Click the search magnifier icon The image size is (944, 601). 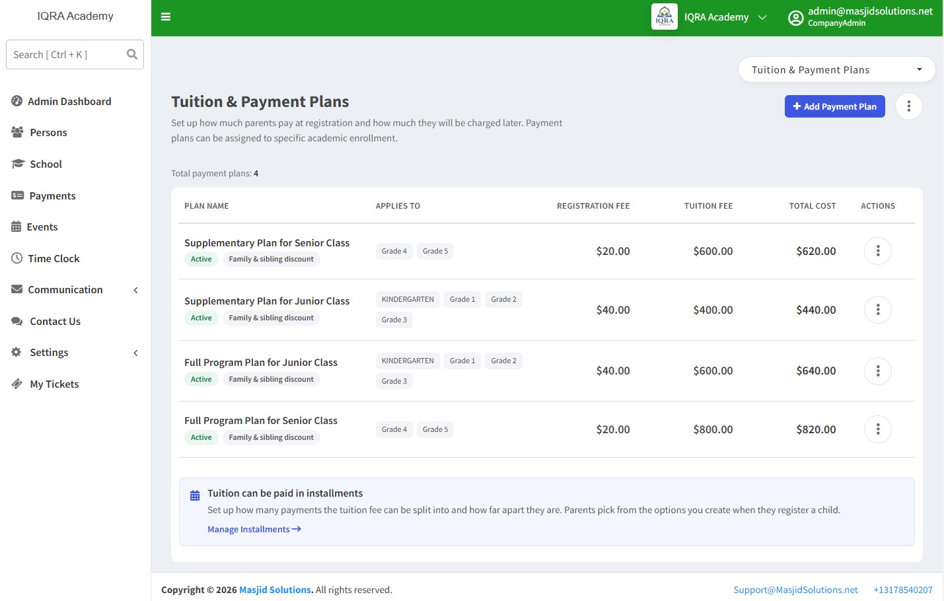pyautogui.click(x=132, y=54)
